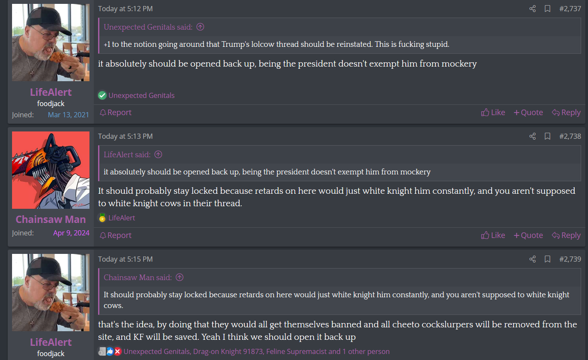588x360 pixels.
Task: Open Chainsaw Man avatar image
Action: click(x=51, y=170)
